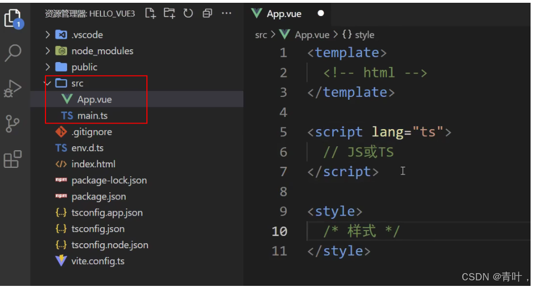Click the .vscode folder icon
535x287 pixels.
tap(61, 34)
